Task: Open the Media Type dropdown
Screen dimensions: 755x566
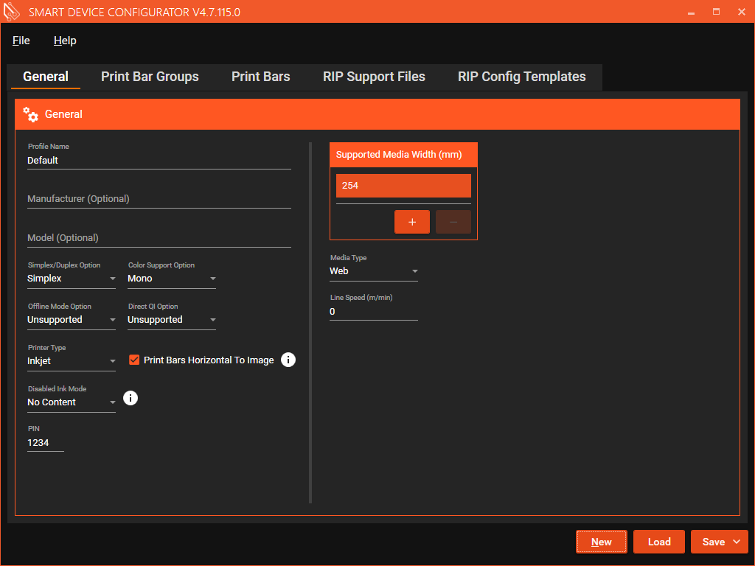Action: [373, 271]
